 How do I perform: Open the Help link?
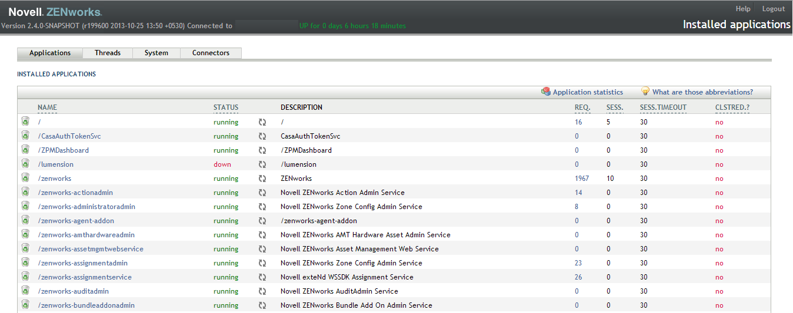[x=743, y=9]
